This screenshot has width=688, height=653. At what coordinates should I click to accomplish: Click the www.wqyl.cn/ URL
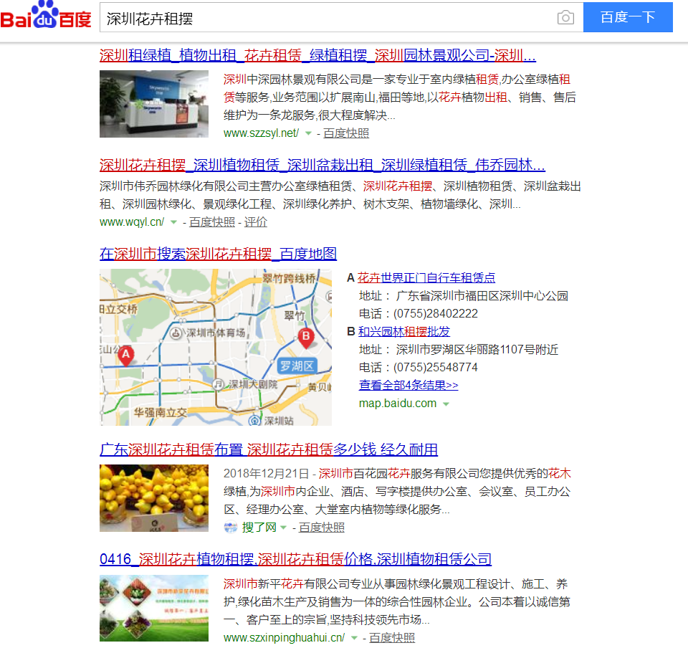pos(132,222)
